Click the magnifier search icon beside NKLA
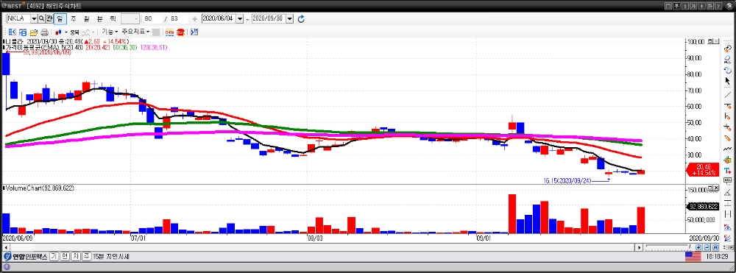This screenshot has height=273, width=736. coord(41,18)
